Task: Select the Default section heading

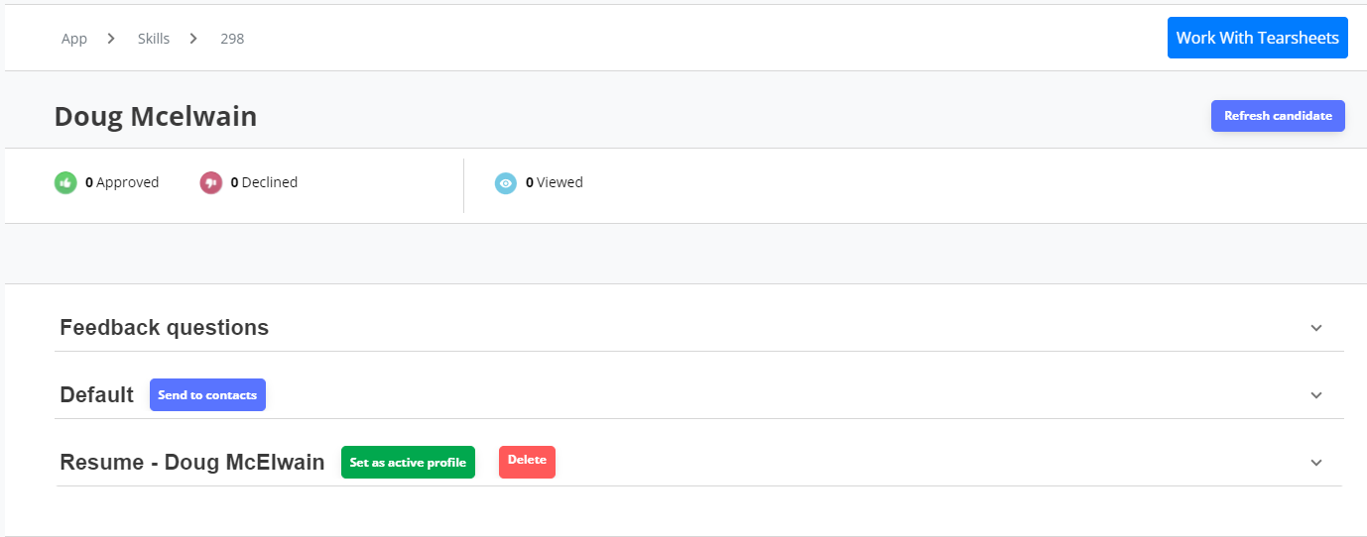Action: click(97, 394)
